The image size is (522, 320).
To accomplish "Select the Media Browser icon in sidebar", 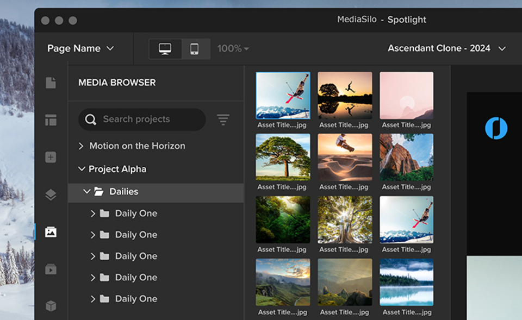I will pyautogui.click(x=50, y=231).
